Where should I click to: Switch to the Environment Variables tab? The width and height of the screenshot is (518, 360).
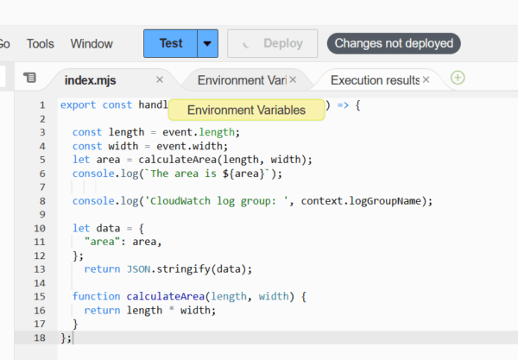242,80
